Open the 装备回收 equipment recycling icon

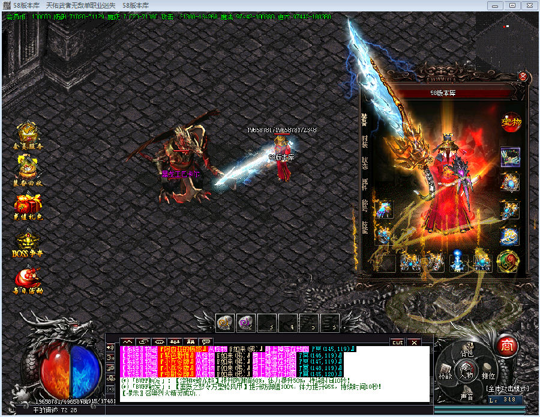pyautogui.click(x=28, y=171)
